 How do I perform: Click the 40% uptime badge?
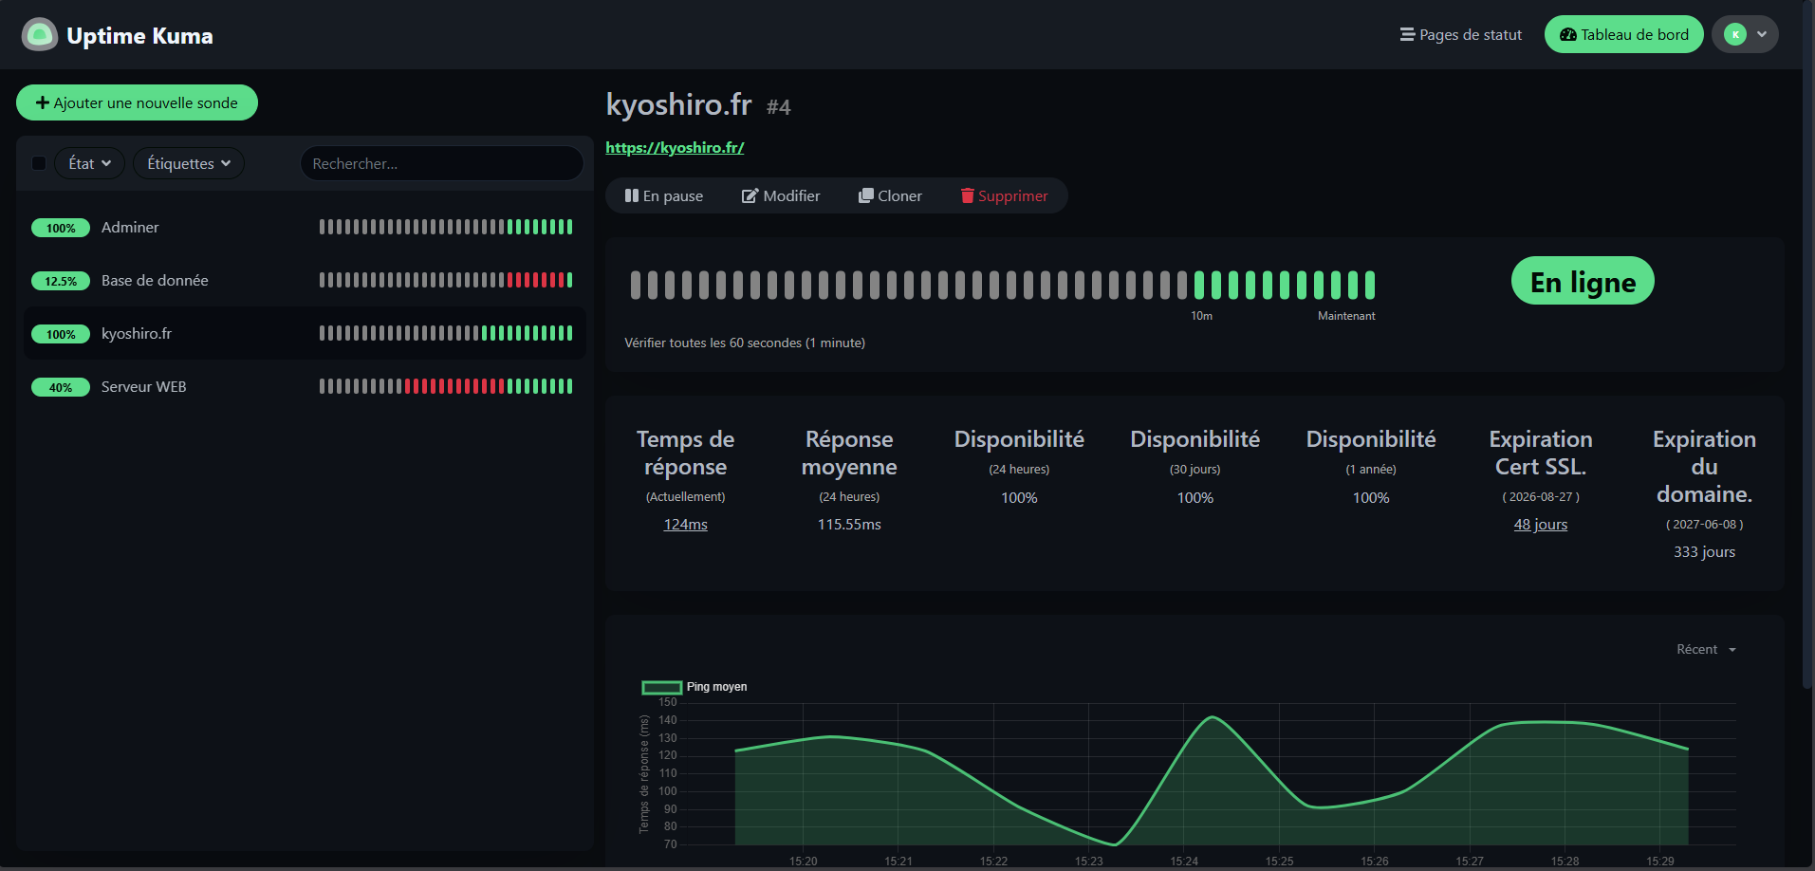(61, 387)
